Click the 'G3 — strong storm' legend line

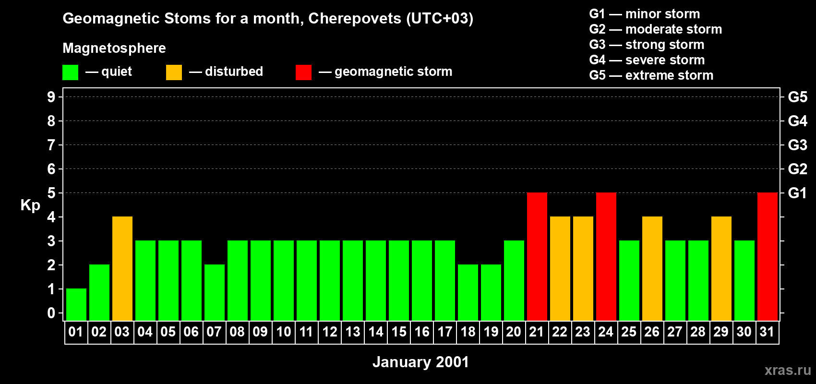647,45
